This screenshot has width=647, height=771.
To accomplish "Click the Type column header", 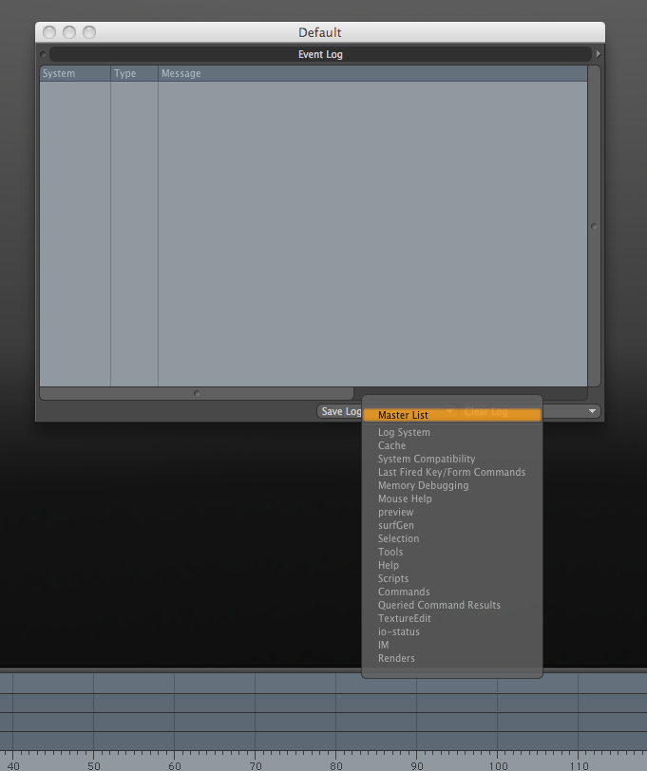I will [134, 73].
